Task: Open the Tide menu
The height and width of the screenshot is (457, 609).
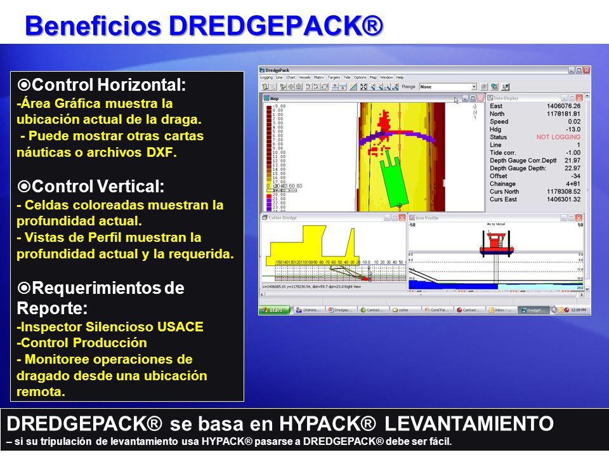Action: coord(347,77)
